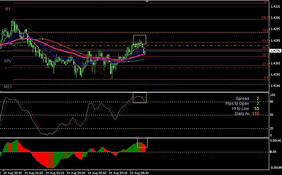This screenshot has width=282, height=175.
Task: Select the Fibonacci 23.6 level label
Action: [265, 63]
